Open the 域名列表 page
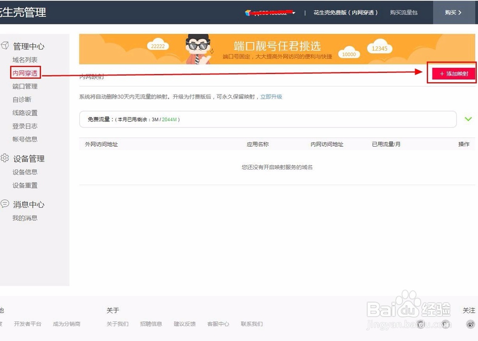This screenshot has height=341, width=478. pos(25,59)
